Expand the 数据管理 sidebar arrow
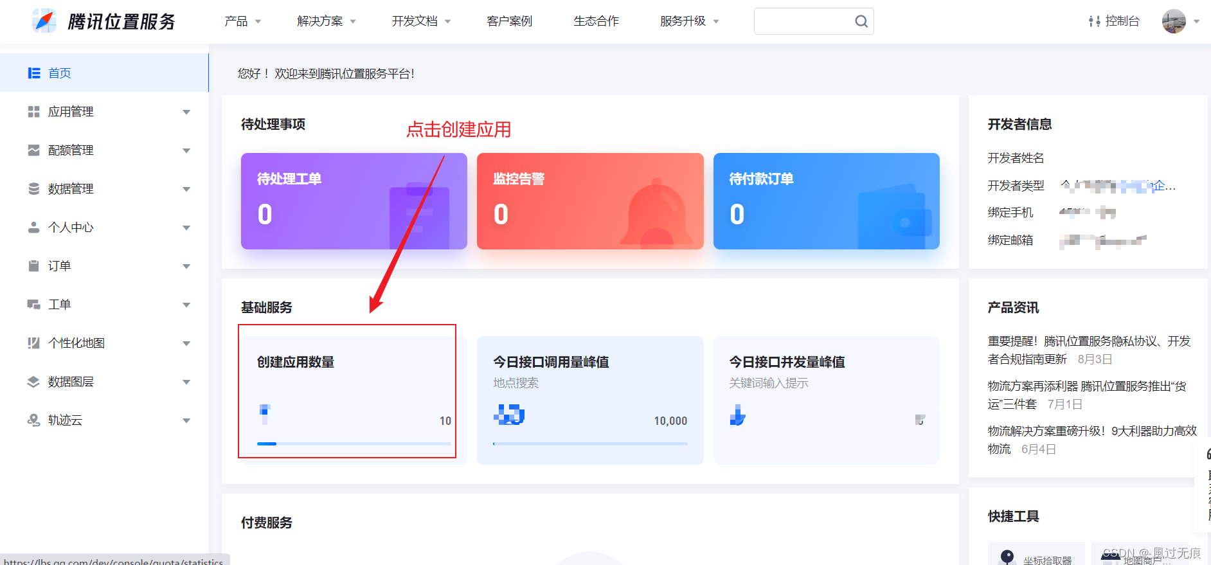Viewport: 1211px width, 565px height. (186, 189)
